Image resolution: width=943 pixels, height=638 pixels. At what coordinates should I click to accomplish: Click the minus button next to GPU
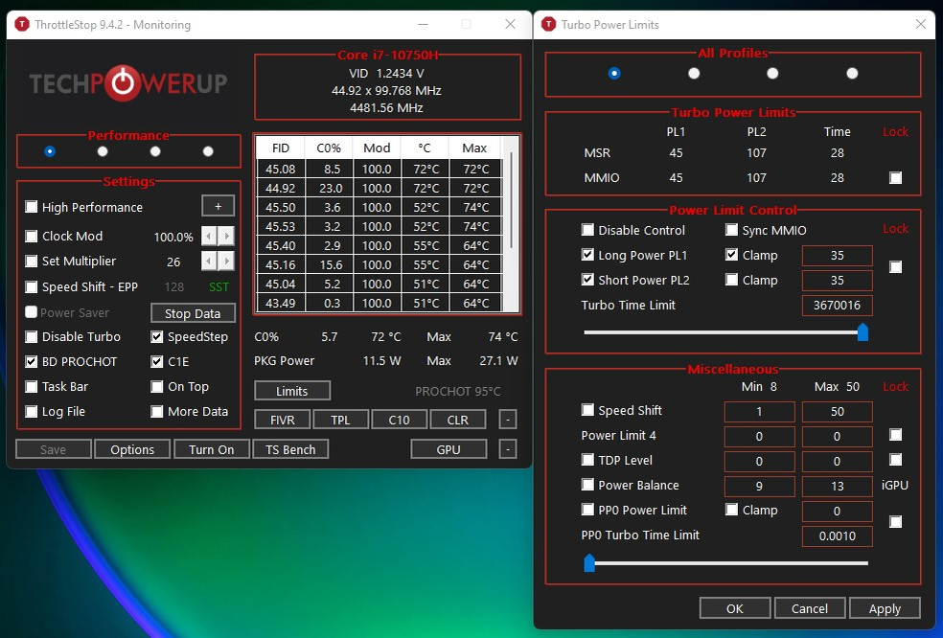[x=508, y=448]
